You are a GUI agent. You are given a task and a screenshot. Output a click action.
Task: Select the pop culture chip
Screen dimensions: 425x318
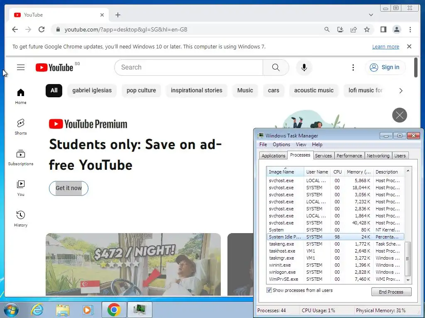click(x=141, y=90)
